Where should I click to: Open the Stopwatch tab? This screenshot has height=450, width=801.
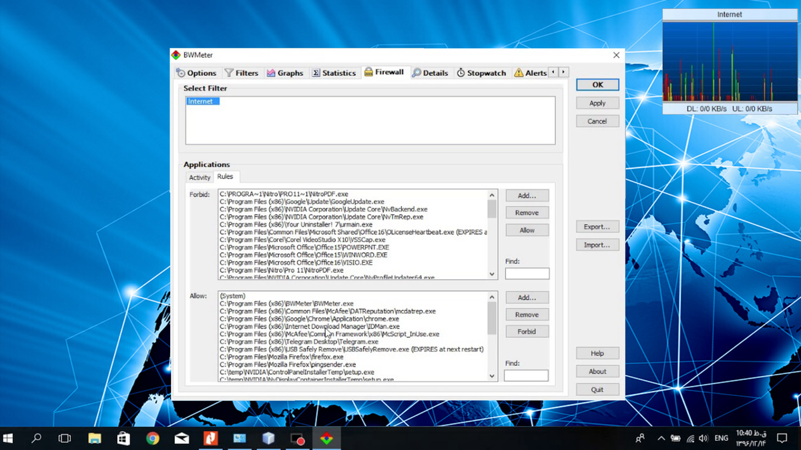coord(482,73)
